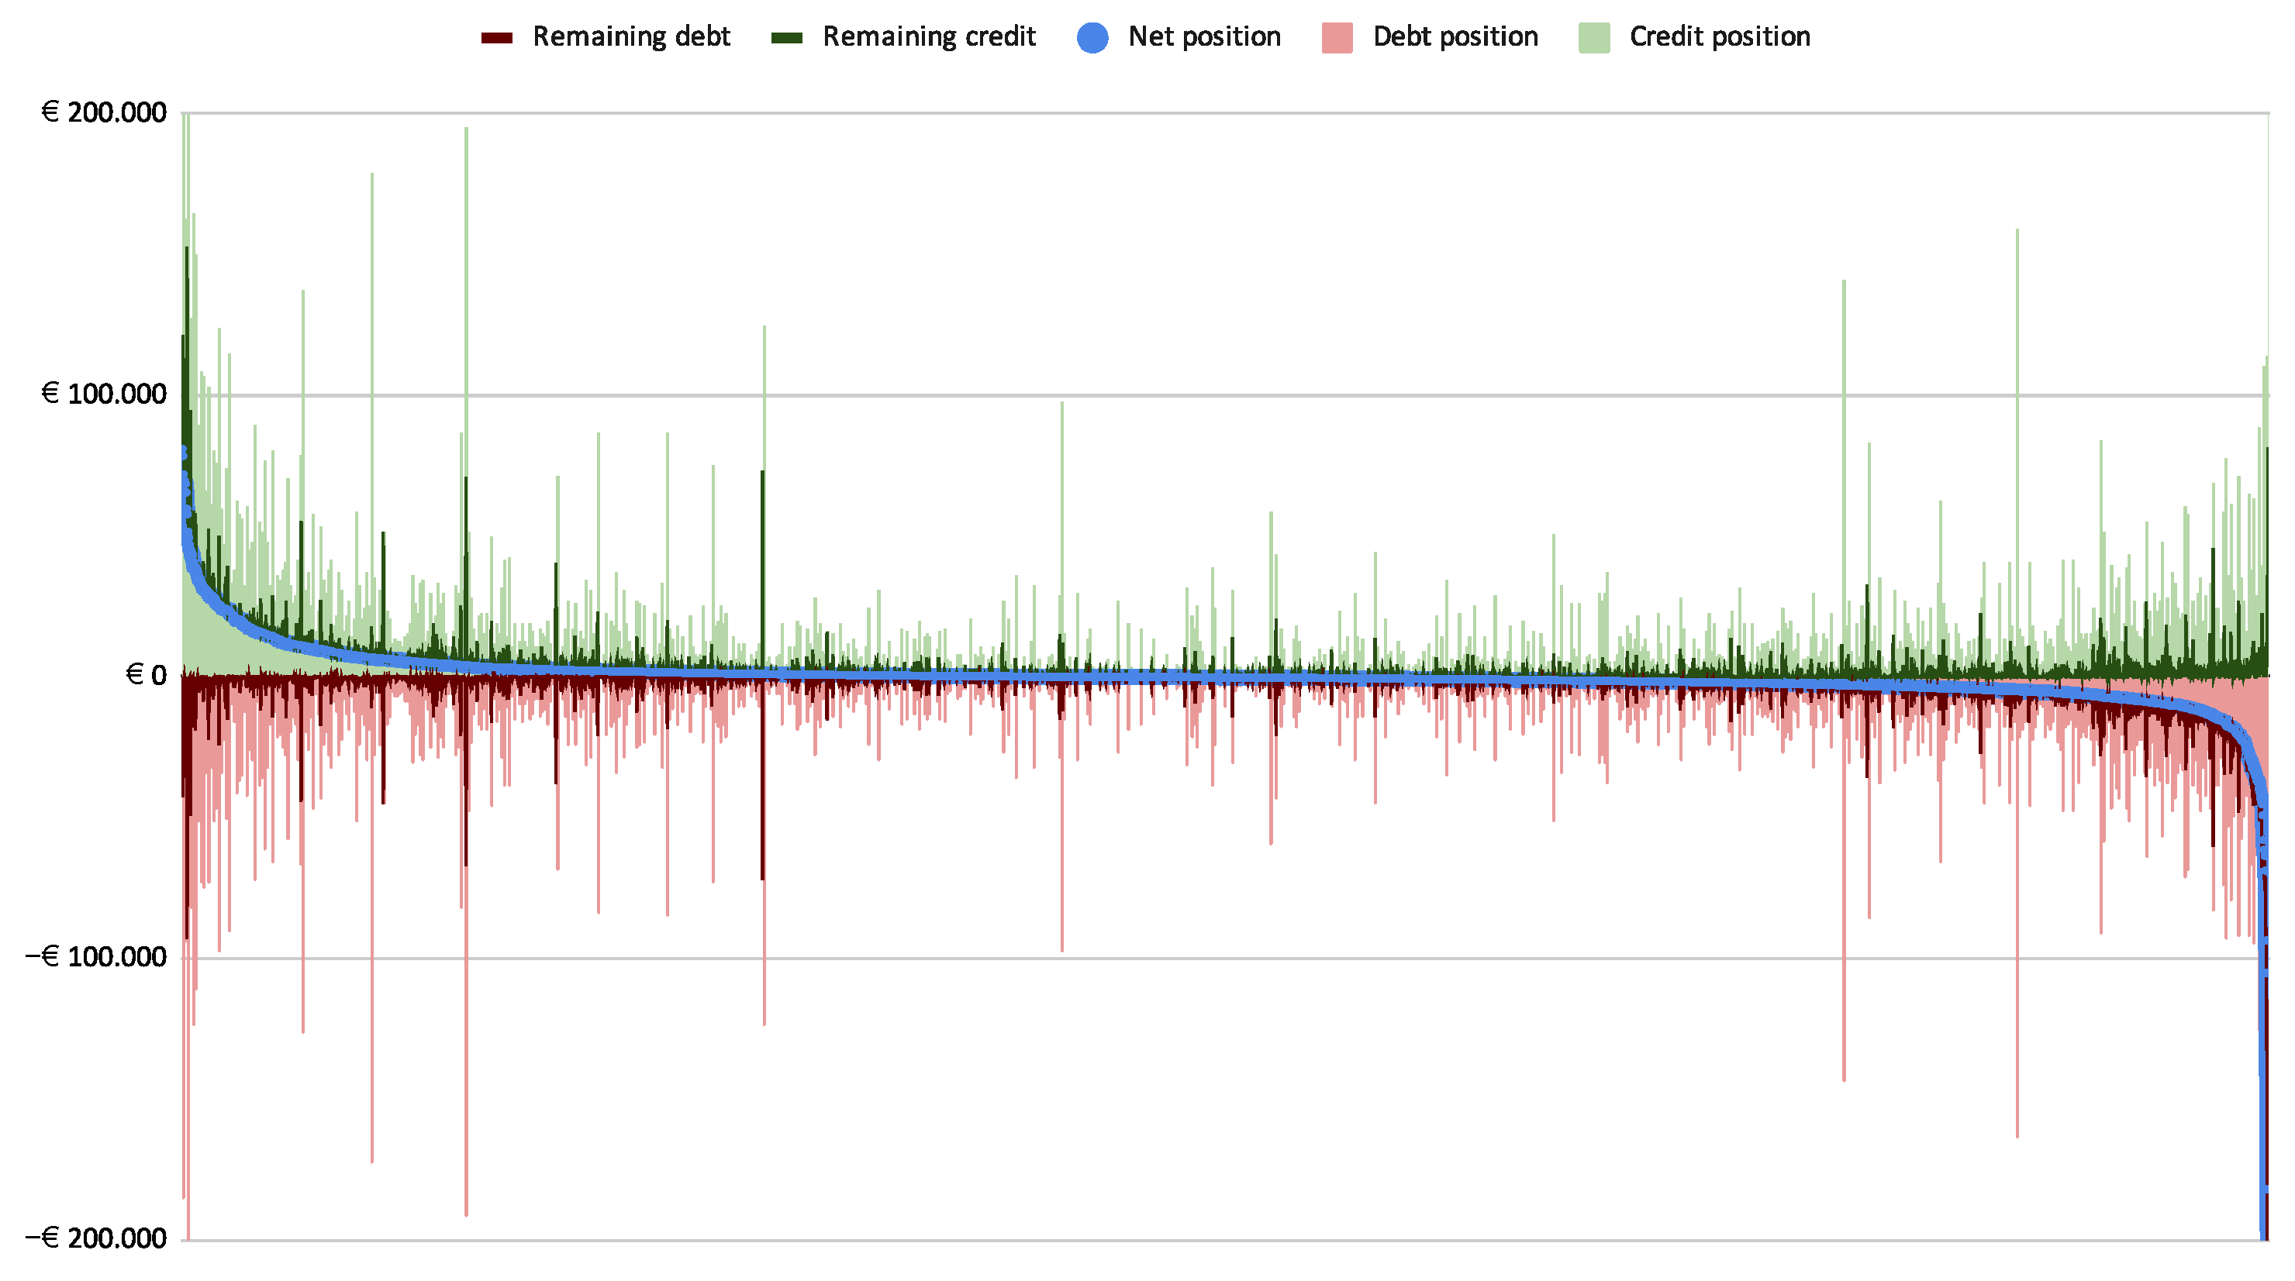This screenshot has width=2295, height=1281.
Task: Toggle the Remaining debt series label
Action: [631, 37]
